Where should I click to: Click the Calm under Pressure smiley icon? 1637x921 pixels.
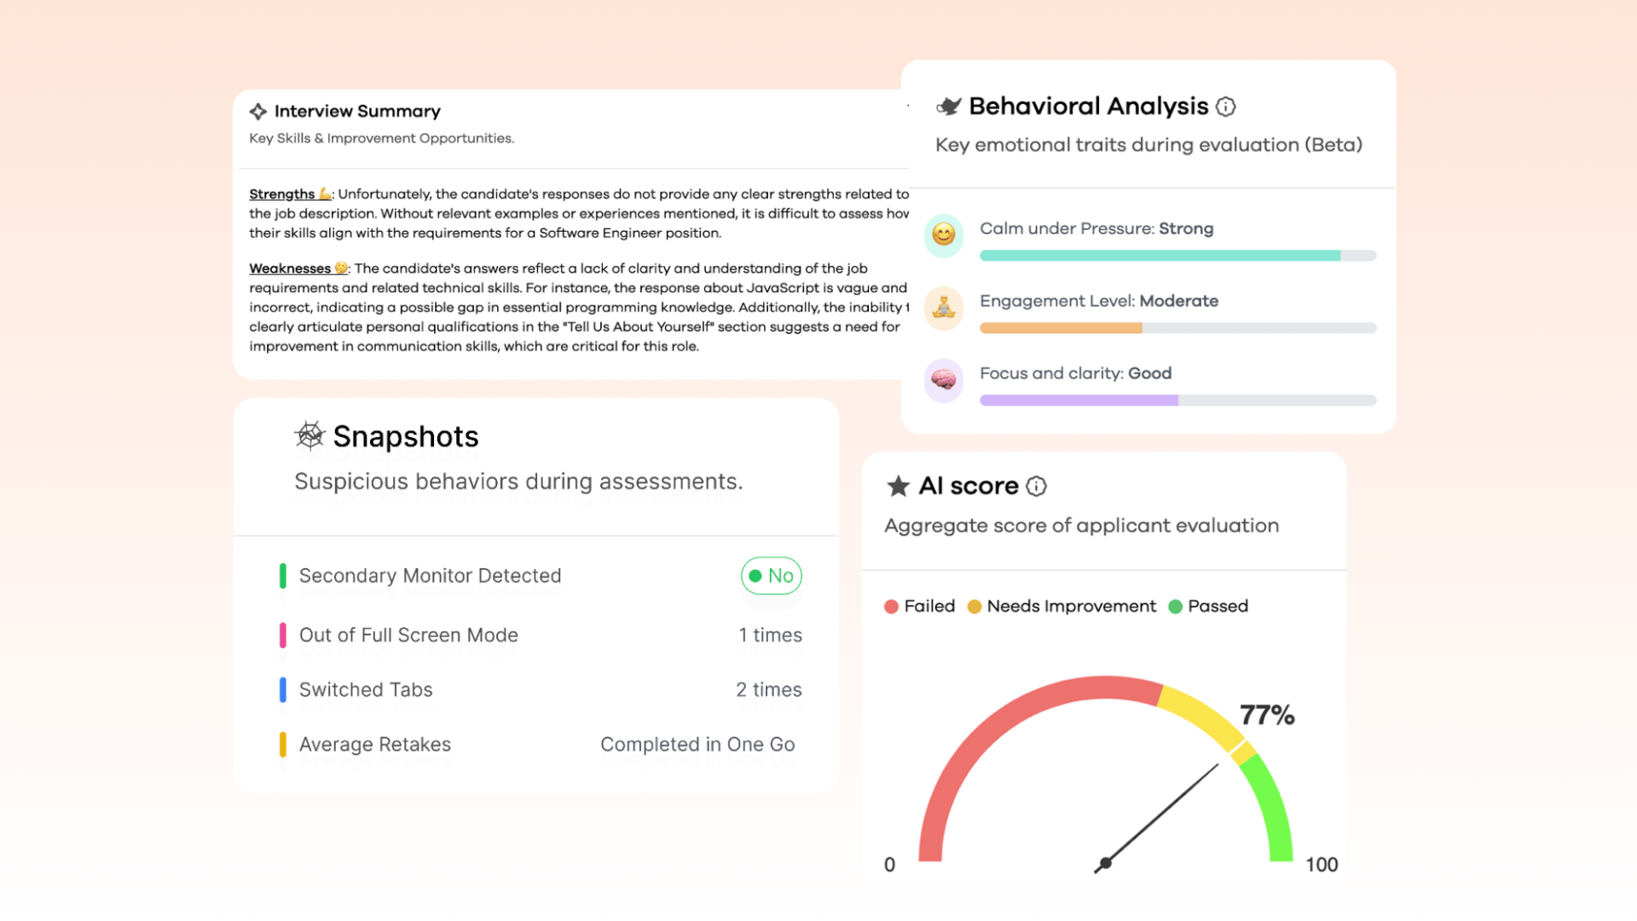[944, 234]
